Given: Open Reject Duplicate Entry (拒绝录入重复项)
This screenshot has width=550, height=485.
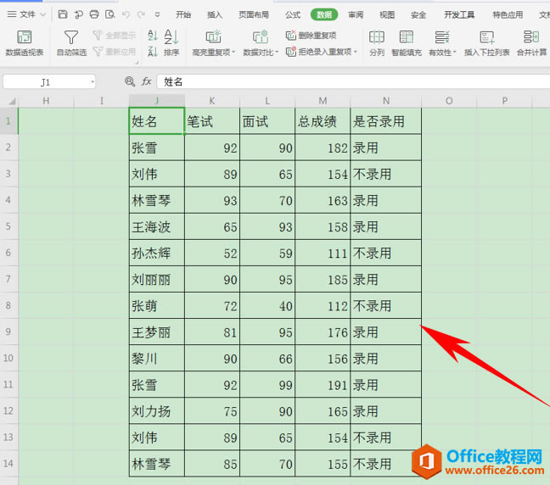Looking at the screenshot, I should [322, 52].
